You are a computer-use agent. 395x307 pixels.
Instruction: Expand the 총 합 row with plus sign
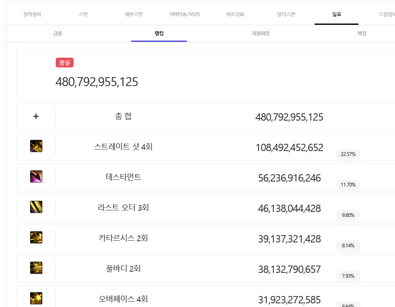tap(36, 117)
